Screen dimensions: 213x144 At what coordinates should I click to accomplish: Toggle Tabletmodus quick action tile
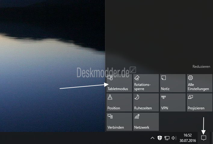[x=119, y=83]
